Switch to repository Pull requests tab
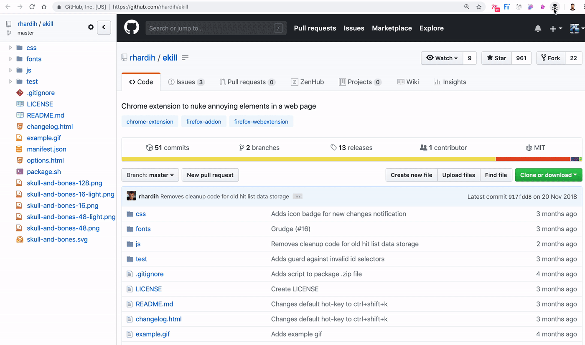The width and height of the screenshot is (585, 345). click(x=247, y=82)
